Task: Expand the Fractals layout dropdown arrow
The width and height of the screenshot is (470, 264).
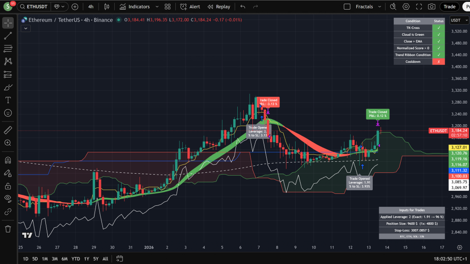Action: pos(380,7)
